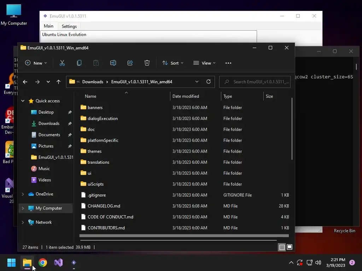This screenshot has height=271, width=362.
Task: Click Downloads in address breadcrumb
Action: (x=93, y=82)
